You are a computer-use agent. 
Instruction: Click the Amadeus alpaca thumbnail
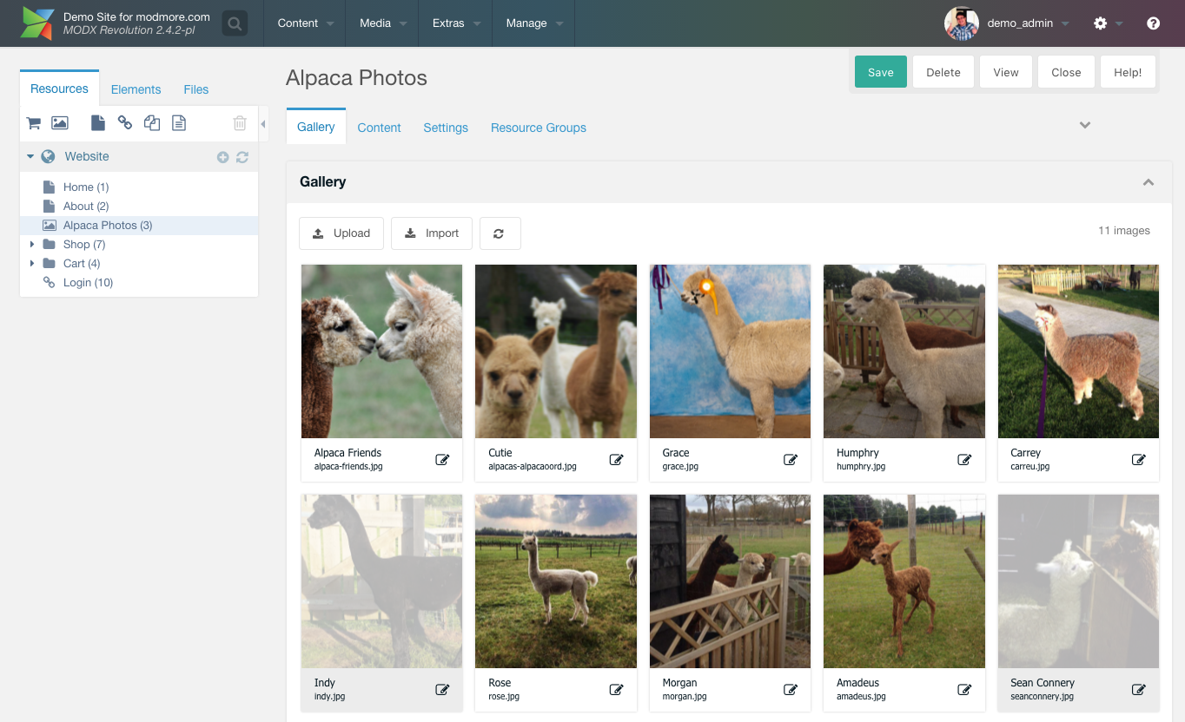(904, 581)
